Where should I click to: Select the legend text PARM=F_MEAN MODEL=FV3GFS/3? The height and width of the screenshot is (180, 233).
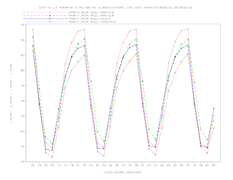[92, 22]
